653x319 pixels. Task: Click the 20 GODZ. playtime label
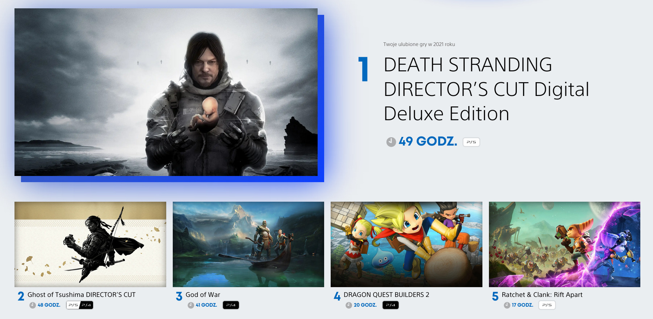[x=365, y=305]
